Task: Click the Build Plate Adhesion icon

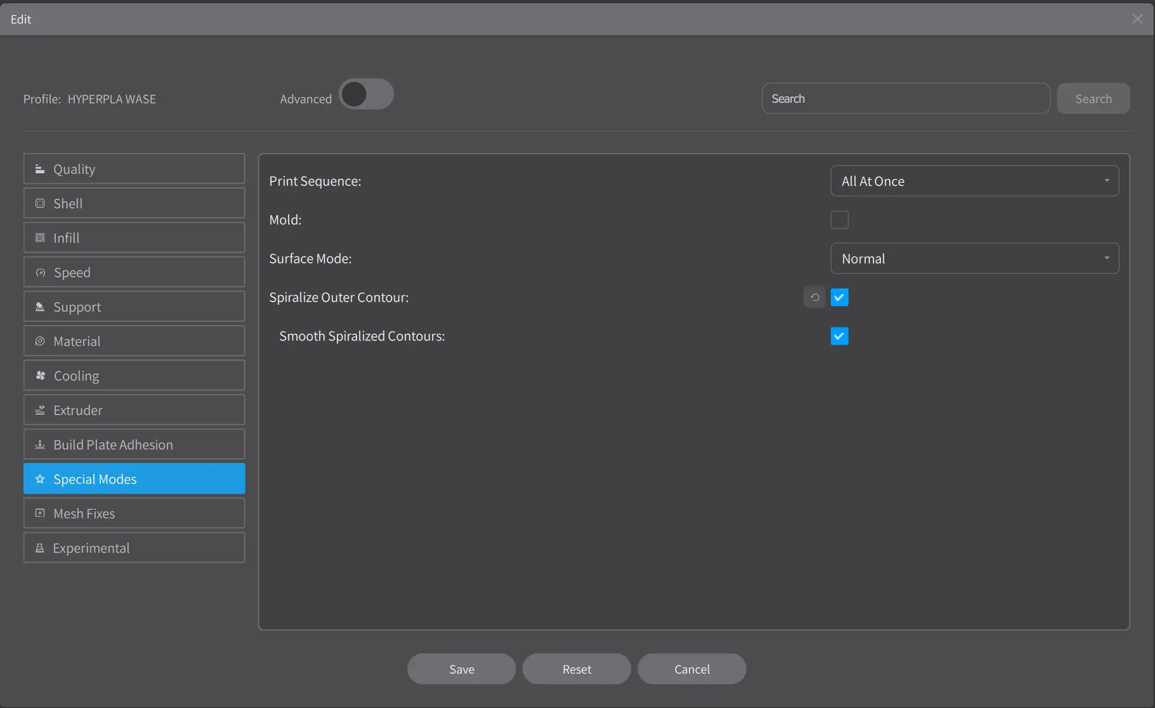Action: pyautogui.click(x=40, y=444)
